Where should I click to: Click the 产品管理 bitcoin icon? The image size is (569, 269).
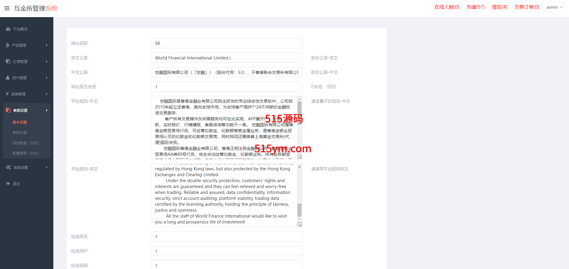tap(8, 45)
